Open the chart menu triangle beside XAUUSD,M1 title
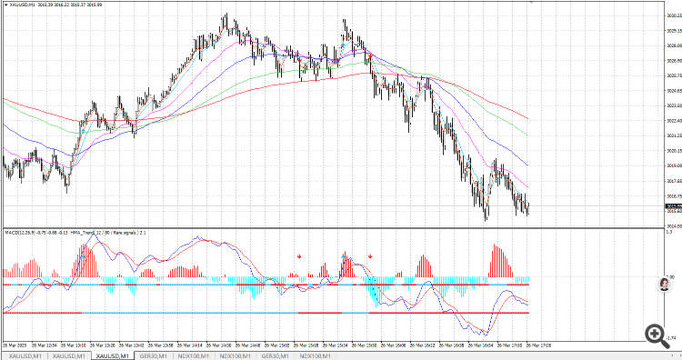 point(6,5)
